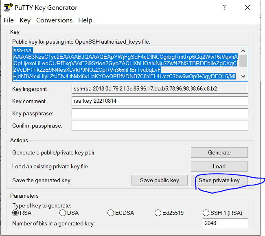Screen dimensions: 265x236
Task: Click the number of bits field
Action: [x=226, y=223]
